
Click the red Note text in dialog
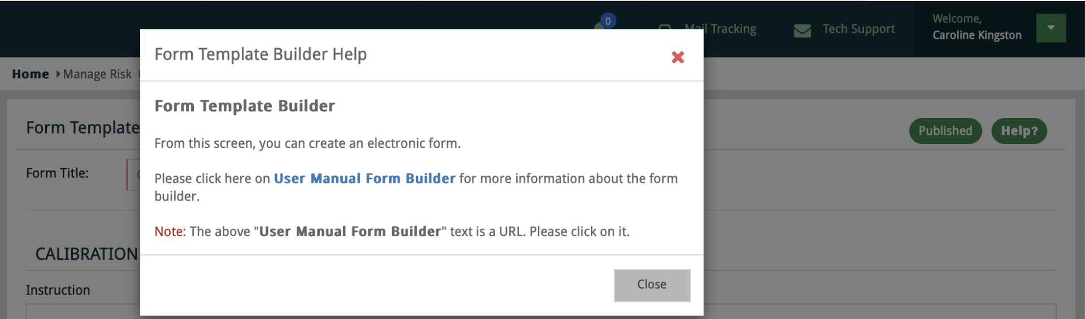click(168, 231)
